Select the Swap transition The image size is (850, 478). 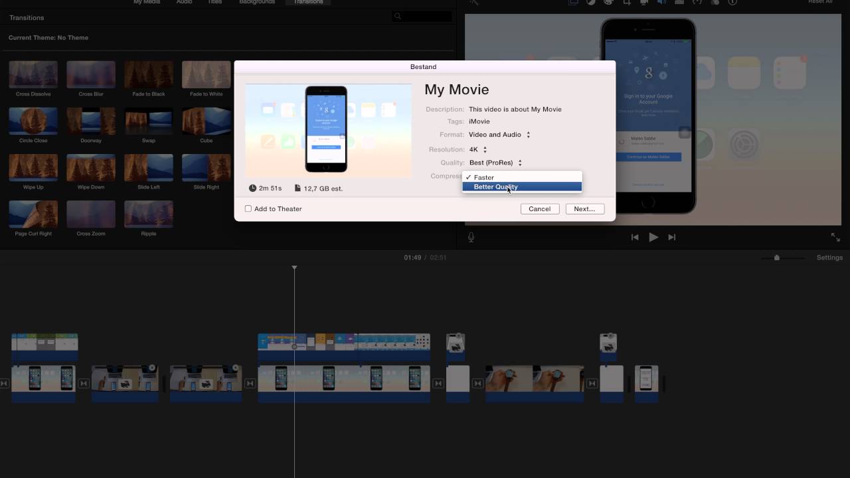pyautogui.click(x=149, y=121)
